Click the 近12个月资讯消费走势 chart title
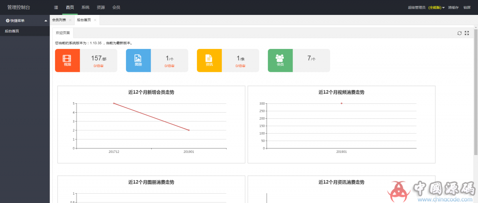 point(341,183)
